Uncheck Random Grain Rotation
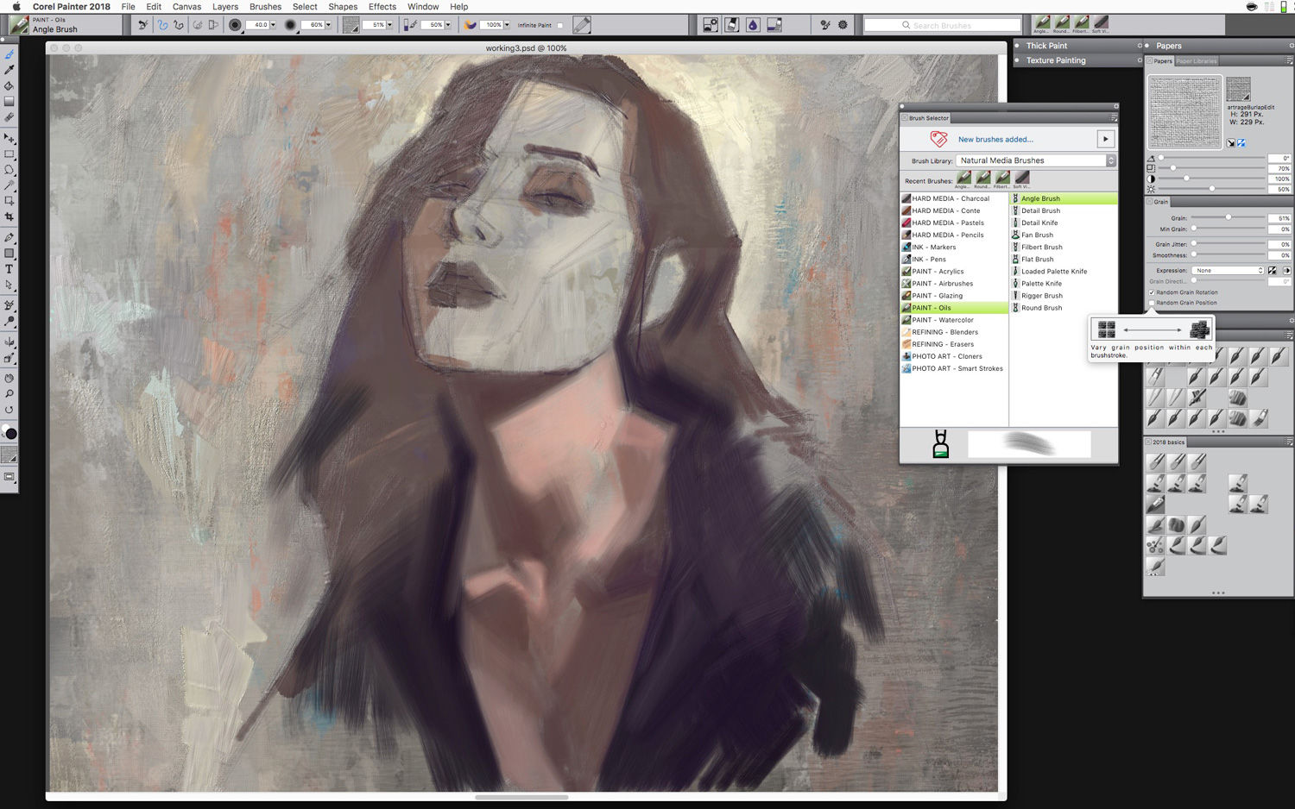The height and width of the screenshot is (809, 1295). pyautogui.click(x=1152, y=292)
